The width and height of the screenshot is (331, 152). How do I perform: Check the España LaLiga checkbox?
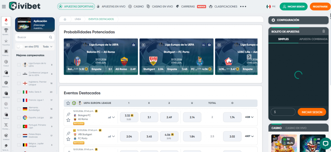(19, 117)
